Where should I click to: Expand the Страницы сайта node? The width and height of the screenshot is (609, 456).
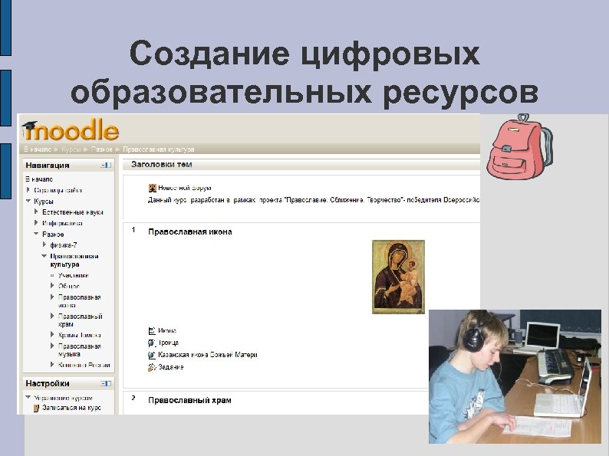point(28,190)
